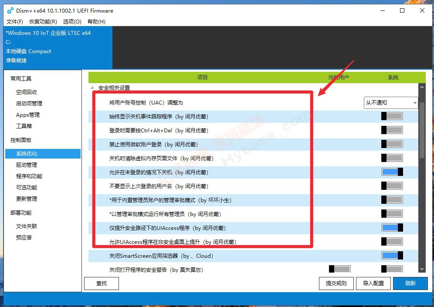Toggle 以管理审批模式运行所有管理员 switch
Image resolution: width=434 pixels, height=307 pixels.
(x=392, y=213)
